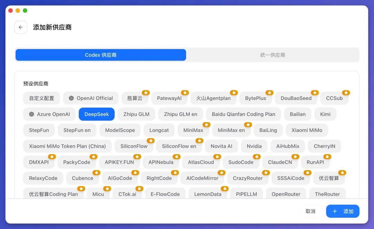Click the star badge on MiniMax en

[x=248, y=125]
